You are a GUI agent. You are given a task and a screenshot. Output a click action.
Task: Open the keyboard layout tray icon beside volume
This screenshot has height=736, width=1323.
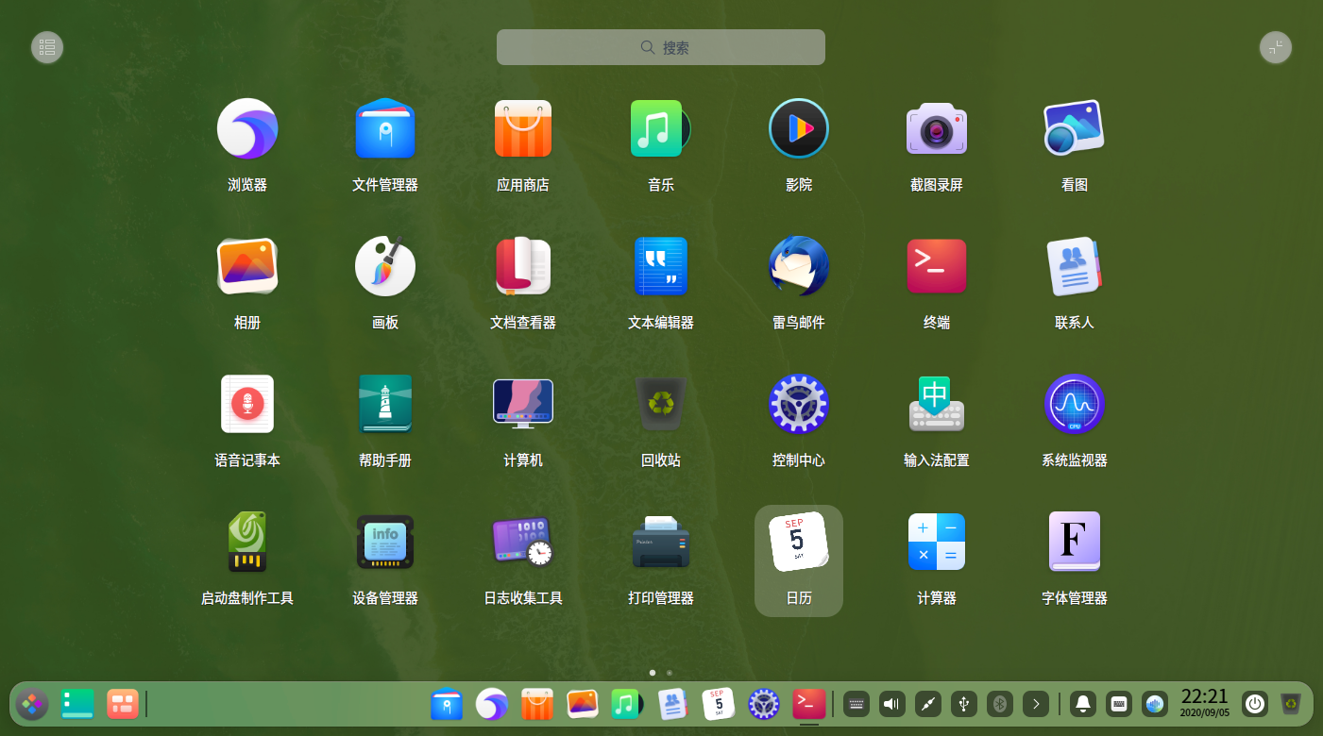(x=857, y=704)
